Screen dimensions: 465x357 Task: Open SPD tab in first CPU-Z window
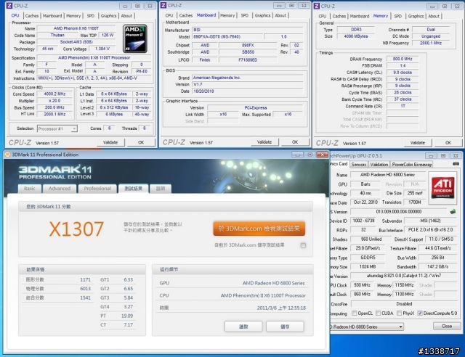point(91,16)
